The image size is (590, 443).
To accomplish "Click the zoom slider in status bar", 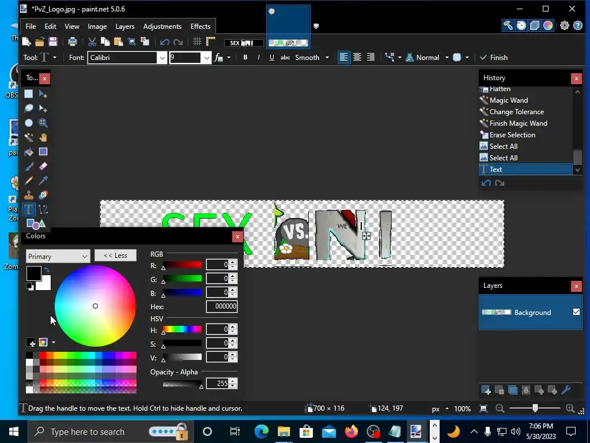I will pos(535,408).
